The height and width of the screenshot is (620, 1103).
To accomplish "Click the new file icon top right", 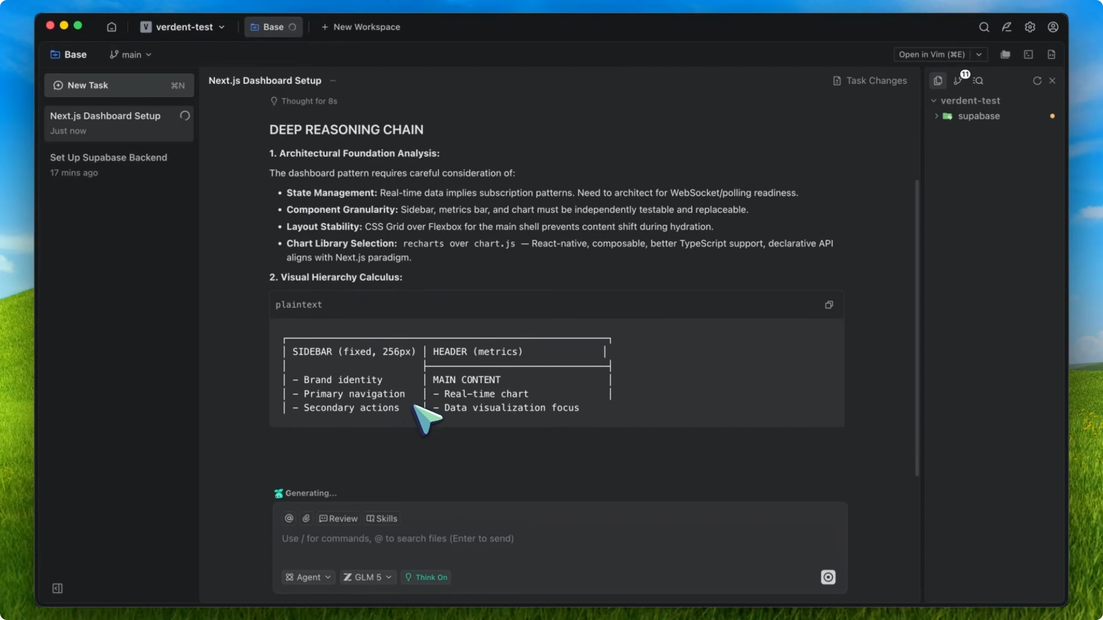I will (x=1052, y=54).
